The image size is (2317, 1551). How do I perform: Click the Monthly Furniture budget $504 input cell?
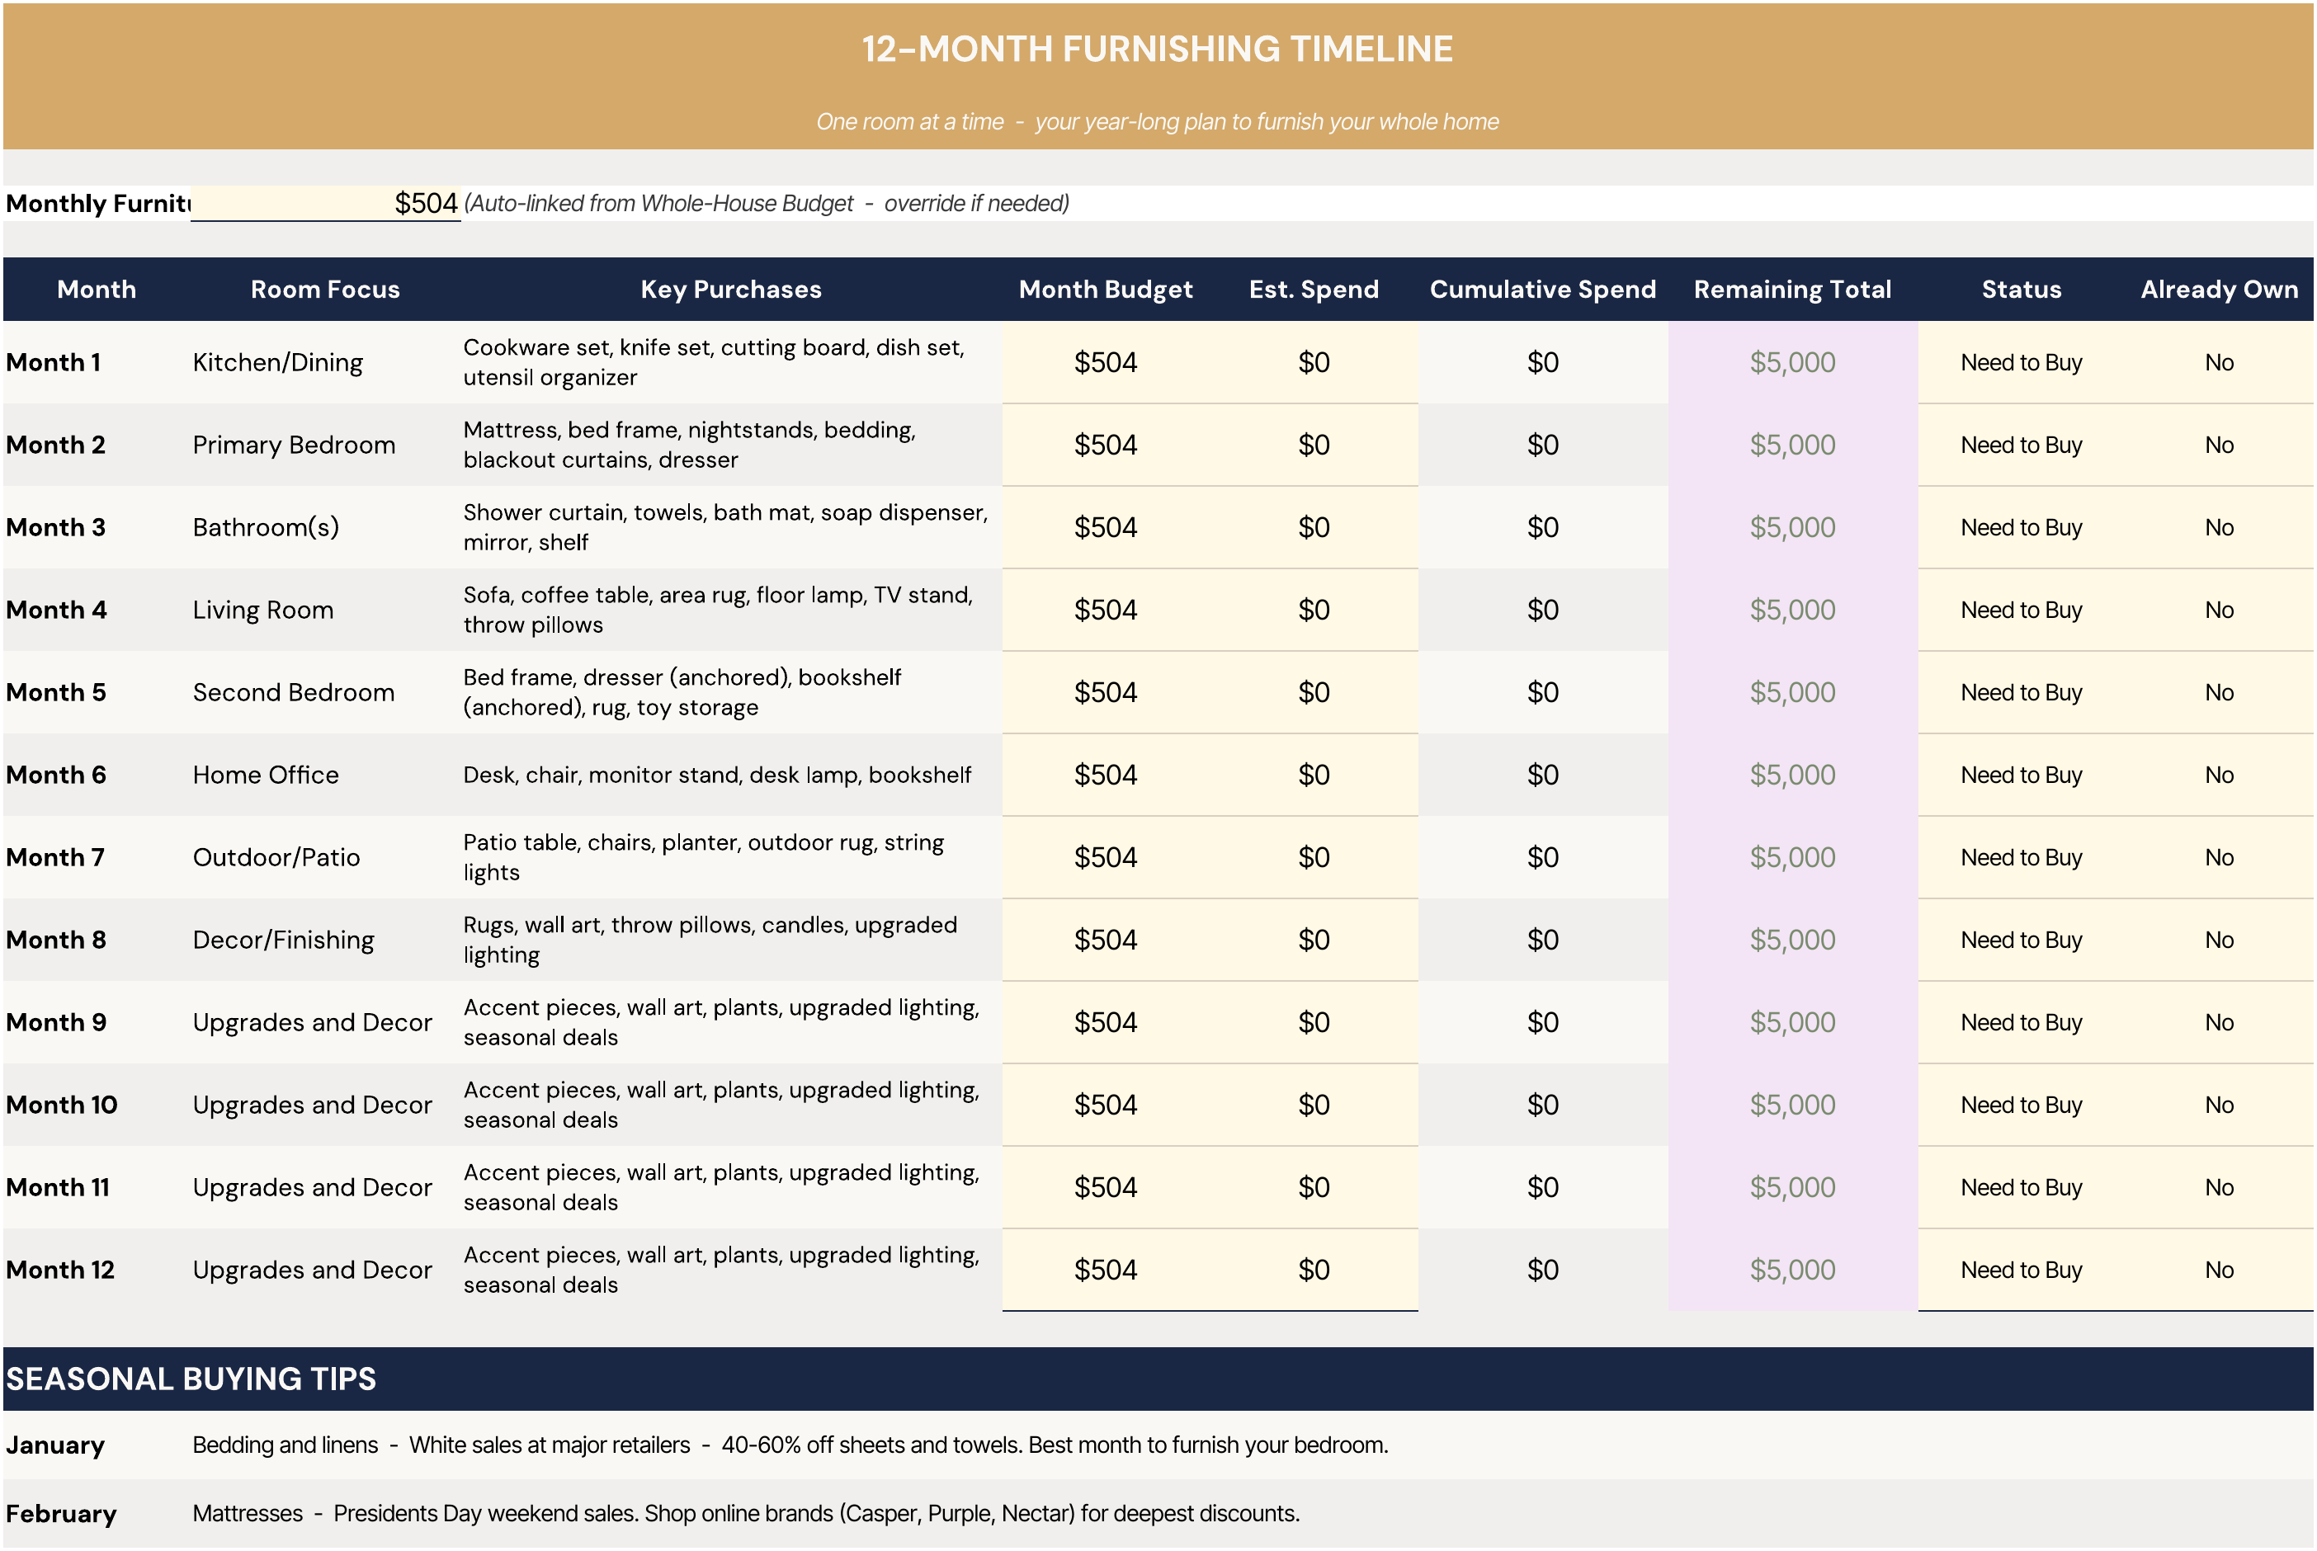tap(325, 203)
